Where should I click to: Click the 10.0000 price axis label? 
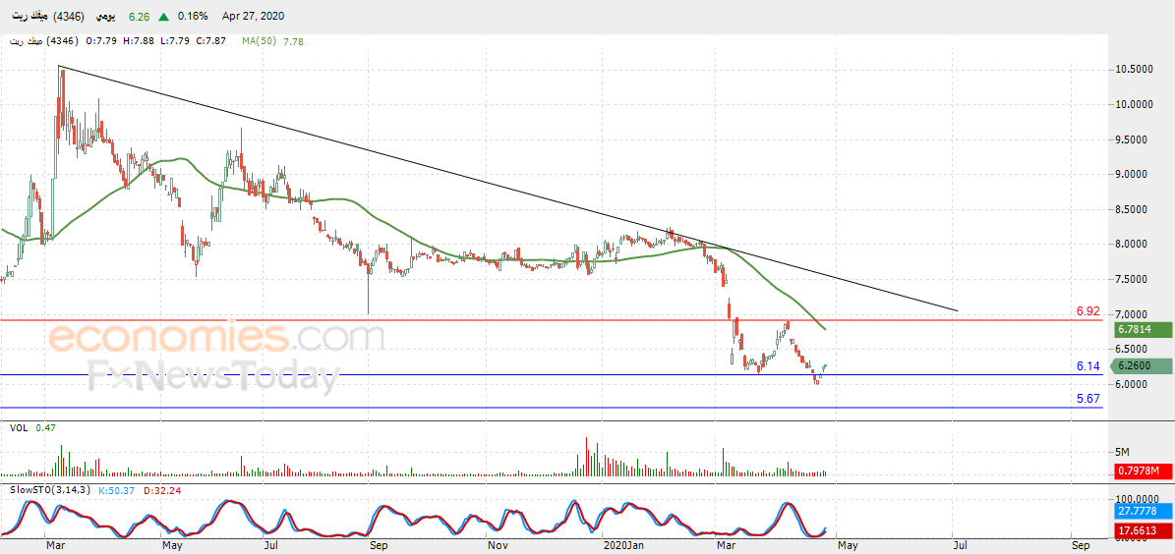[x=1136, y=105]
